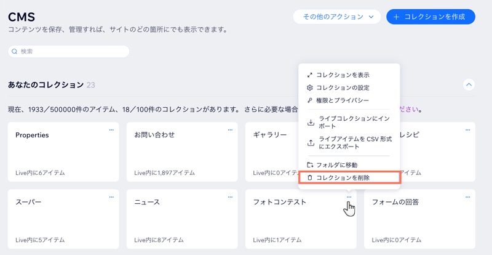Click the three-dot icon on フォトコンテスト card
This screenshot has height=255, width=492.
[349, 197]
